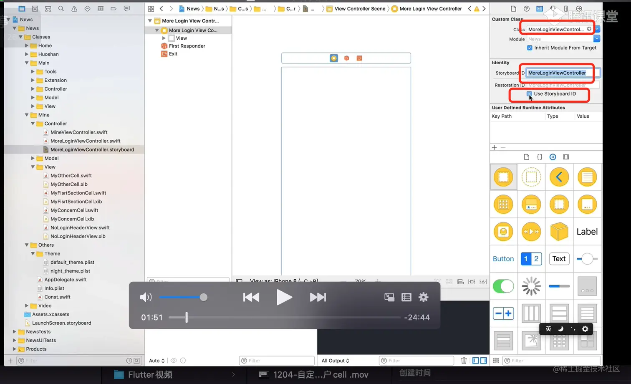
Task: Open the Symbol navigator
Action: pos(48,8)
